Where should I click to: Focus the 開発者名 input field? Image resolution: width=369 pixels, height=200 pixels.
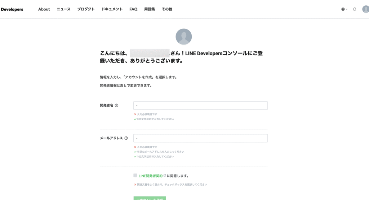pos(200,106)
